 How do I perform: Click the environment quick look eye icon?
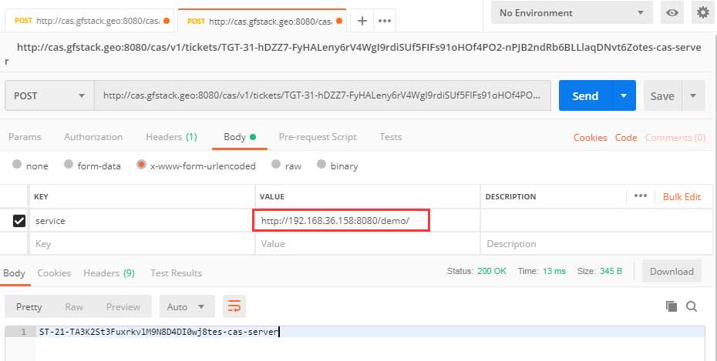pyautogui.click(x=672, y=13)
